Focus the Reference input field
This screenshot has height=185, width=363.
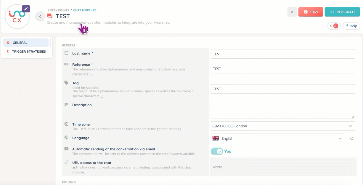click(282, 69)
